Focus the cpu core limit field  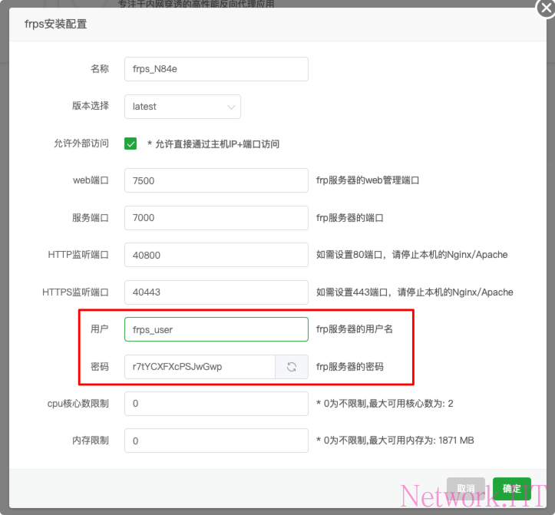(x=216, y=404)
